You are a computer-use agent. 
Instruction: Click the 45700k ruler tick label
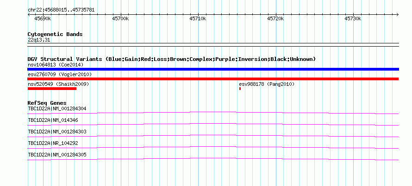coord(120,19)
